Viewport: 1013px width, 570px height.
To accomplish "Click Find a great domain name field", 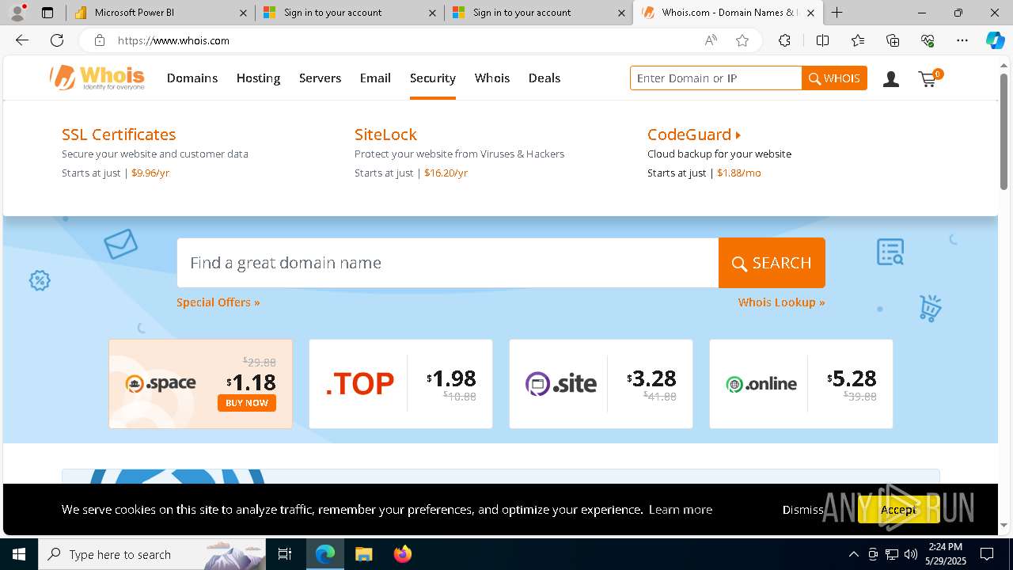I will (x=447, y=262).
